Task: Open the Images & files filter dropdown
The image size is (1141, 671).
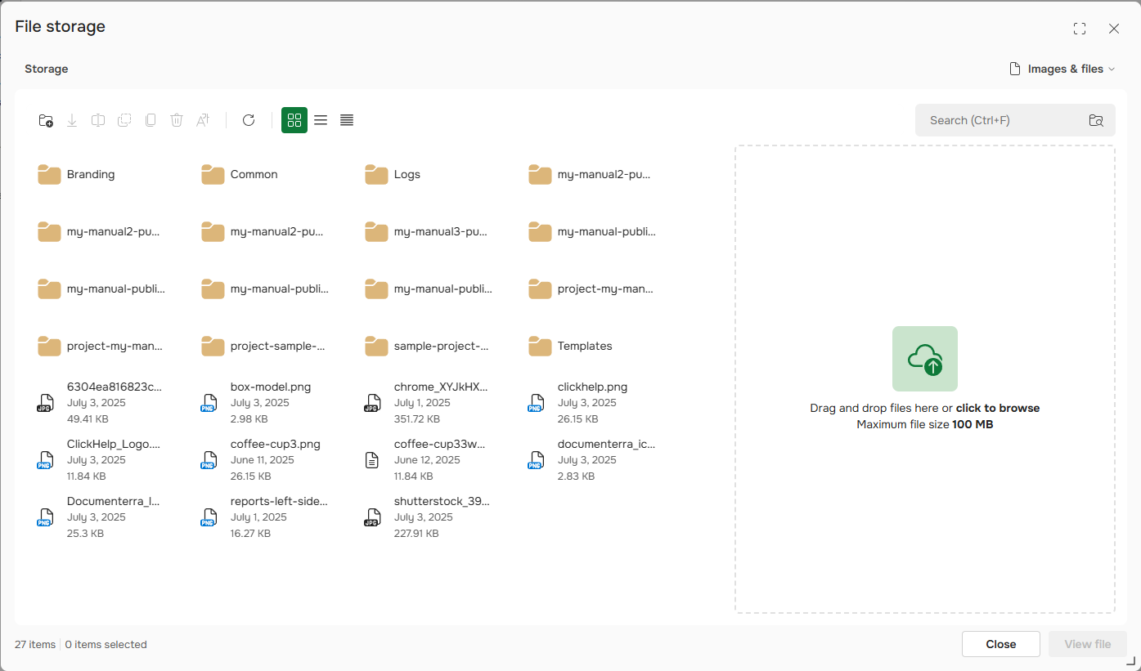Action: [x=1062, y=69]
